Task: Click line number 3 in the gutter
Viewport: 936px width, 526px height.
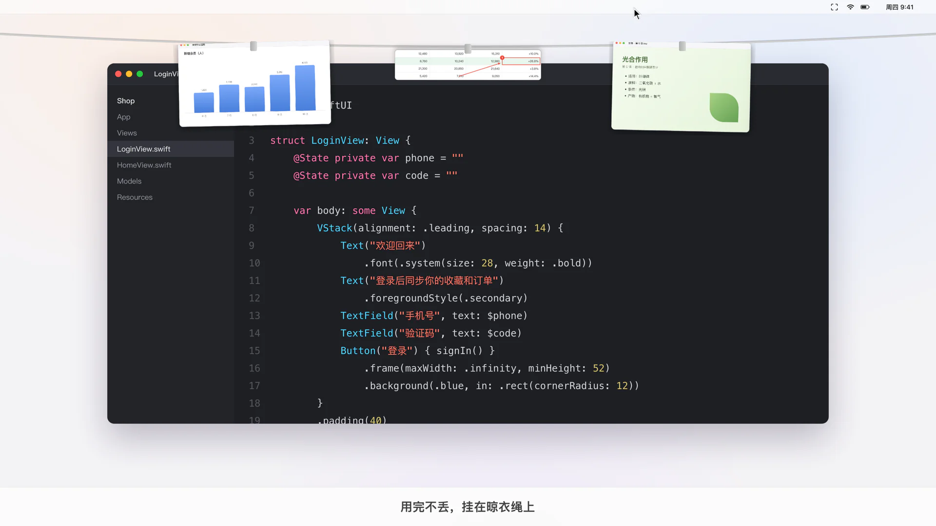Action: [x=252, y=140]
